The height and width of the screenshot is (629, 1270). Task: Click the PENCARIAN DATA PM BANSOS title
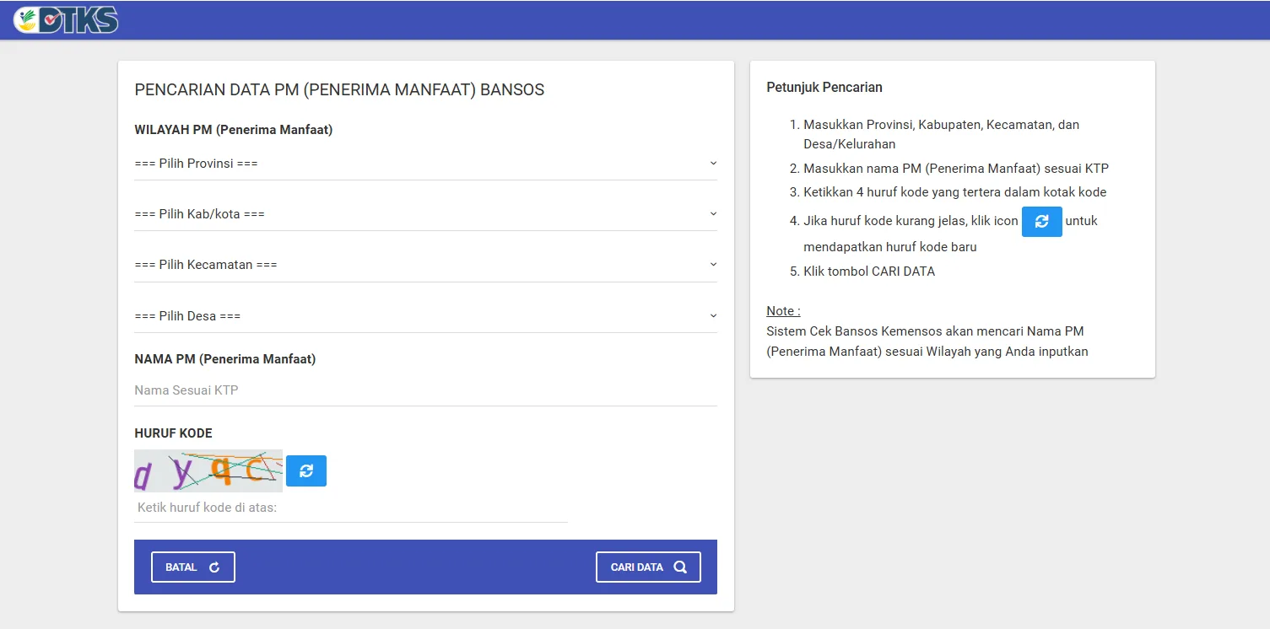click(x=339, y=89)
